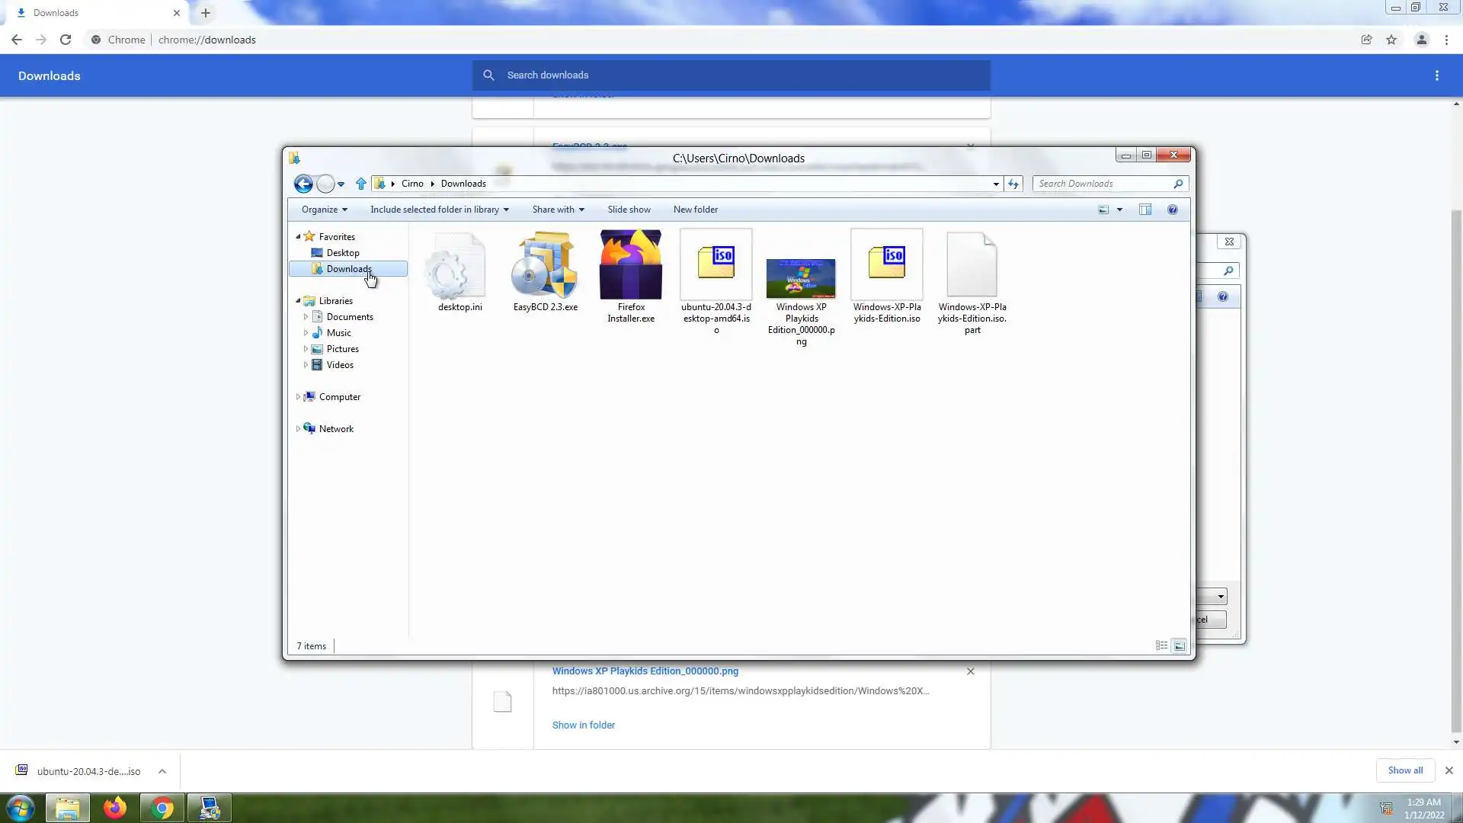The height and width of the screenshot is (823, 1463).
Task: Expand the Computer tree node
Action: tap(298, 397)
